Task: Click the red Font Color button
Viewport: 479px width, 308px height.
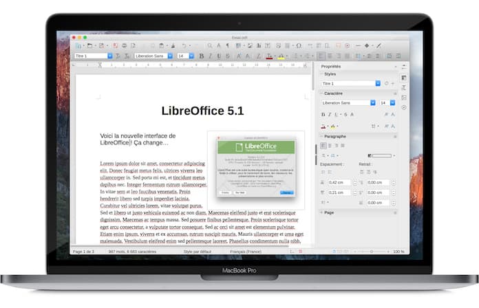Action: point(269,56)
